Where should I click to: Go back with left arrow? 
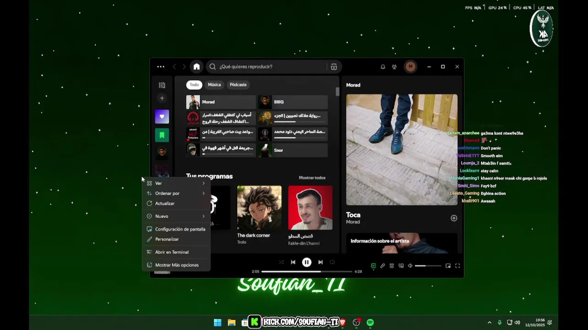tap(174, 66)
